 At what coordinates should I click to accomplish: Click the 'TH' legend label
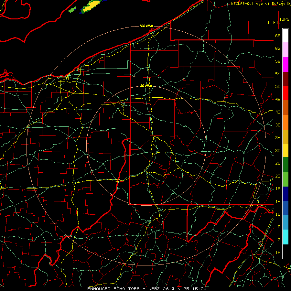(278, 253)
